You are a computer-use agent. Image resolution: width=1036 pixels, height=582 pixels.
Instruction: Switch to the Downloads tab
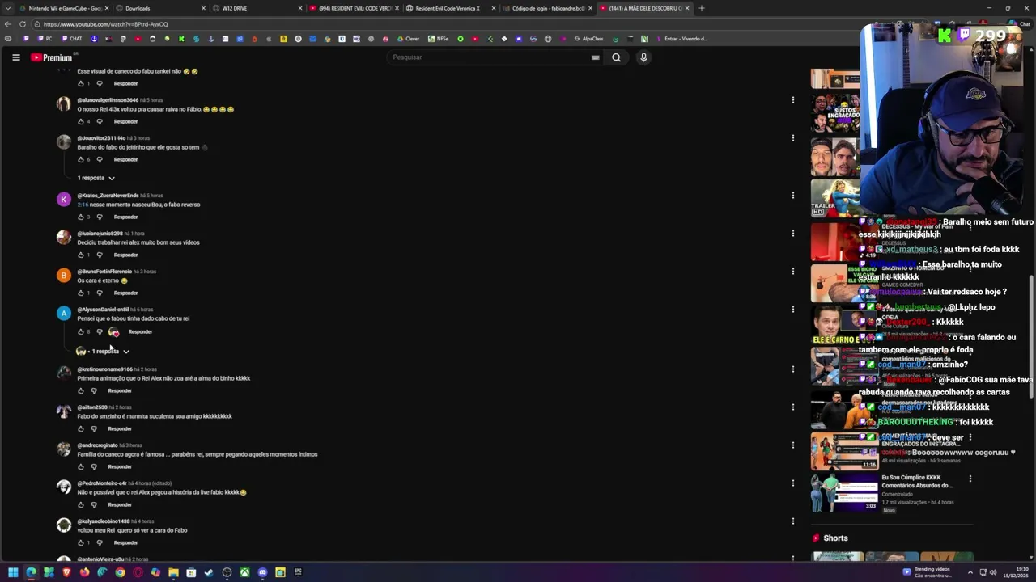(159, 8)
